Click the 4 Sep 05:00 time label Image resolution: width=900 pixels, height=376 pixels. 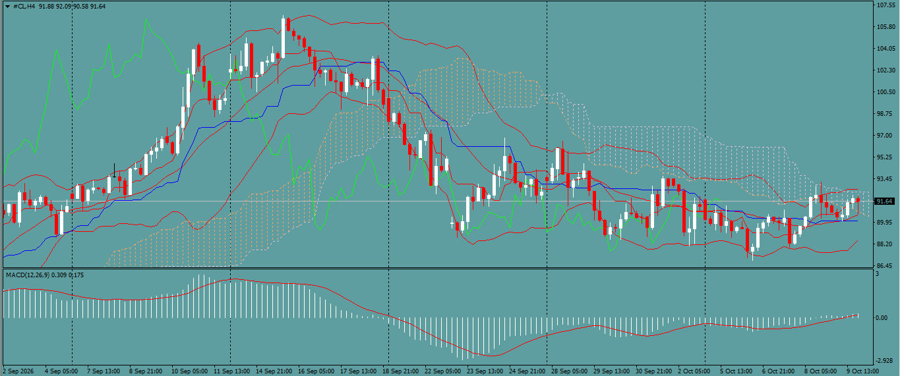pos(61,371)
